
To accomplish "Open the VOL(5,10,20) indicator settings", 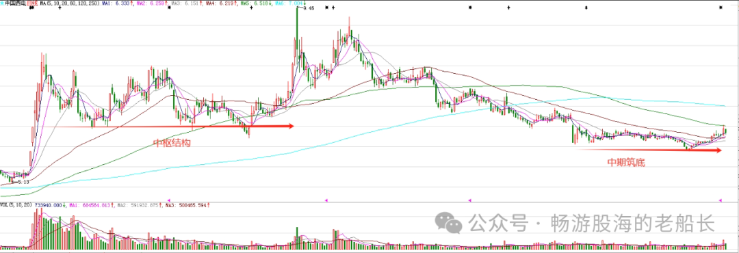I will tap(16, 205).
